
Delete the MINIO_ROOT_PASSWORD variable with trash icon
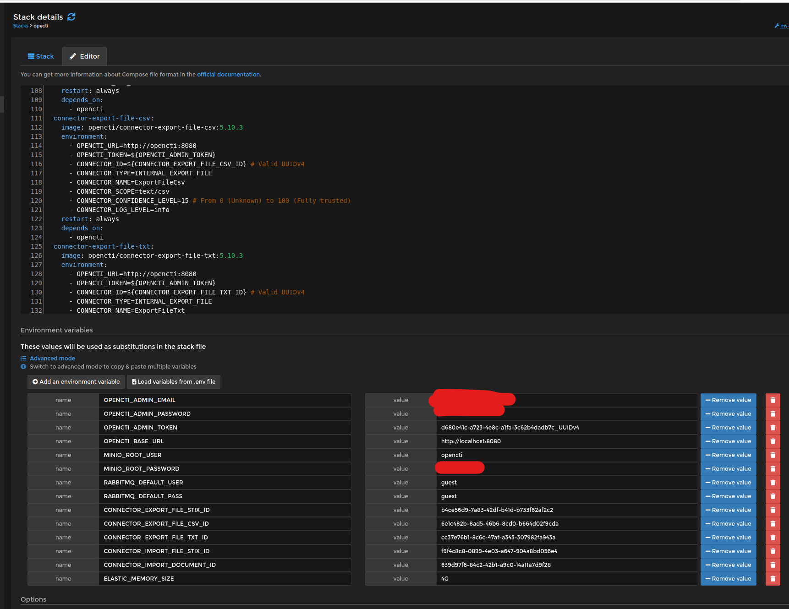pyautogui.click(x=773, y=468)
